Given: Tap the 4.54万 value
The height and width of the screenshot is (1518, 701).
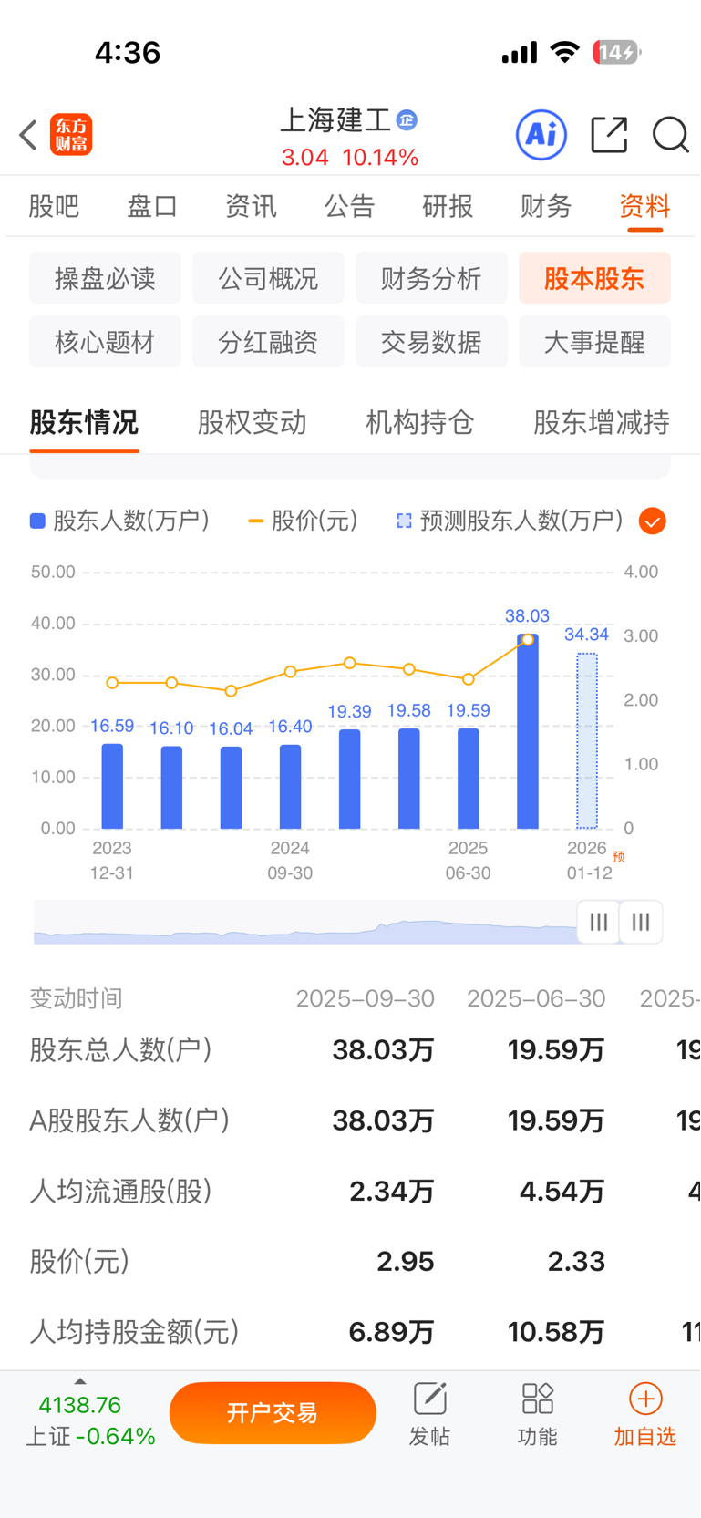Looking at the screenshot, I should 562,1191.
